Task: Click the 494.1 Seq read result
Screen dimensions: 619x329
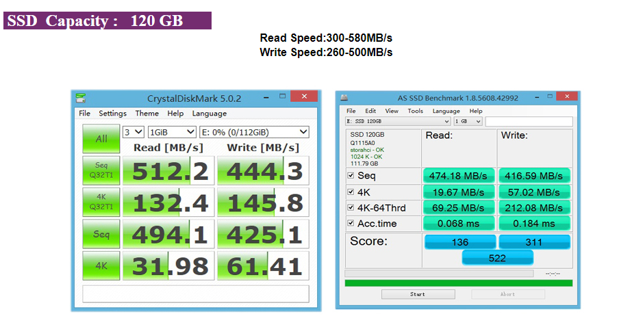Action: coord(168,234)
